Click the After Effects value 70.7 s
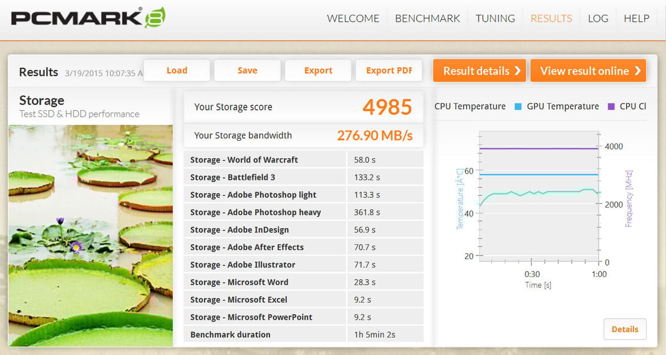666x355 pixels. (365, 247)
